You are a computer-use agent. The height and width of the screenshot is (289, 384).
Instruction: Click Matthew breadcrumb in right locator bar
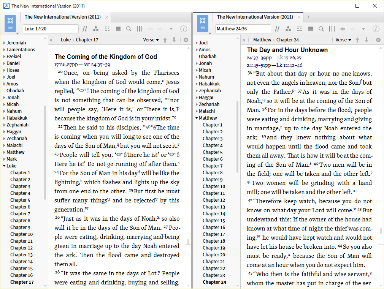click(262, 40)
